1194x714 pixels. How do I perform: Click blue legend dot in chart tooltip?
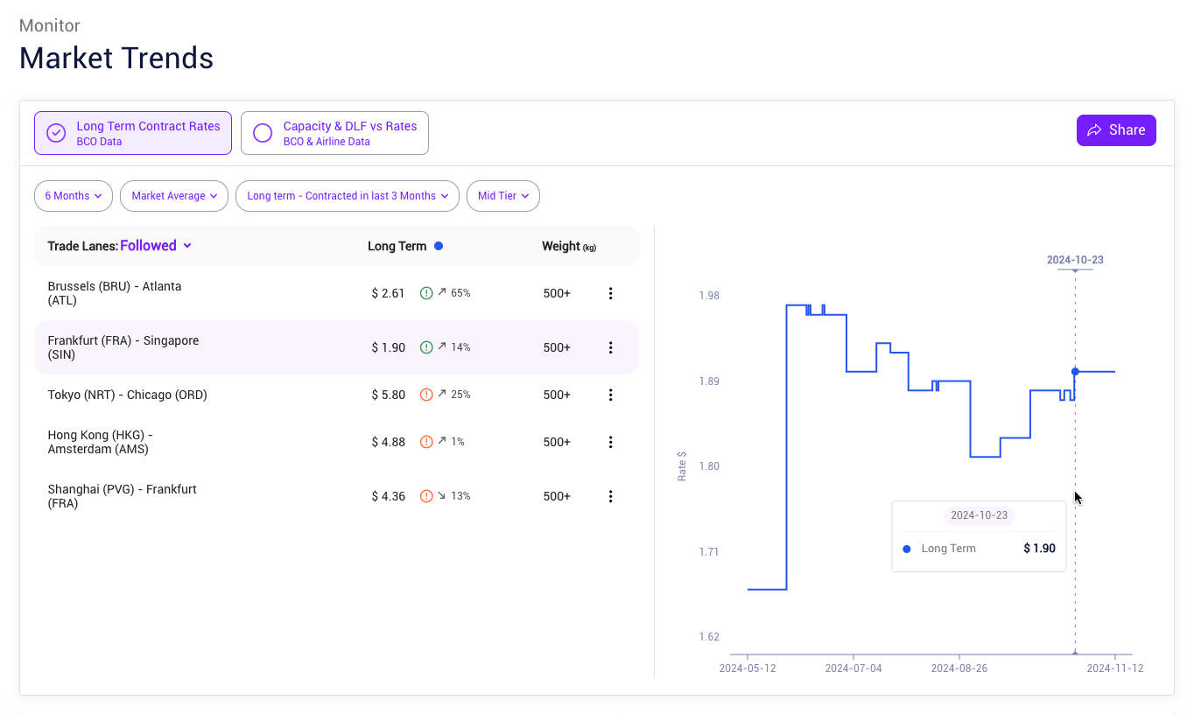pos(906,549)
